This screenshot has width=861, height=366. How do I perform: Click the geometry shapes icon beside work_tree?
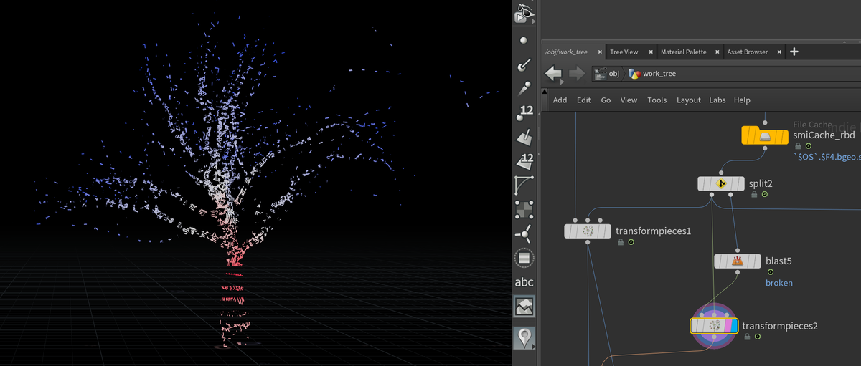[634, 74]
